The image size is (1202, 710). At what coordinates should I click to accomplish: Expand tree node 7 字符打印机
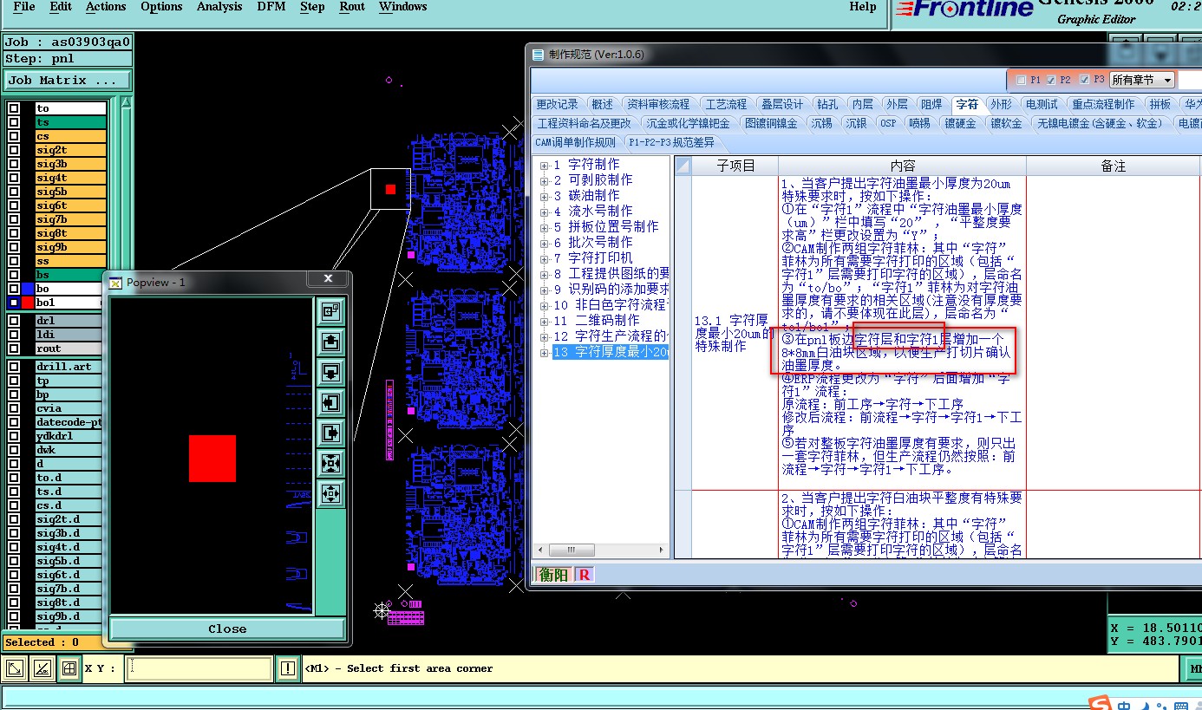point(544,259)
